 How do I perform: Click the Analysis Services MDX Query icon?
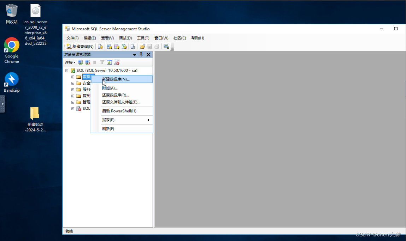click(109, 47)
